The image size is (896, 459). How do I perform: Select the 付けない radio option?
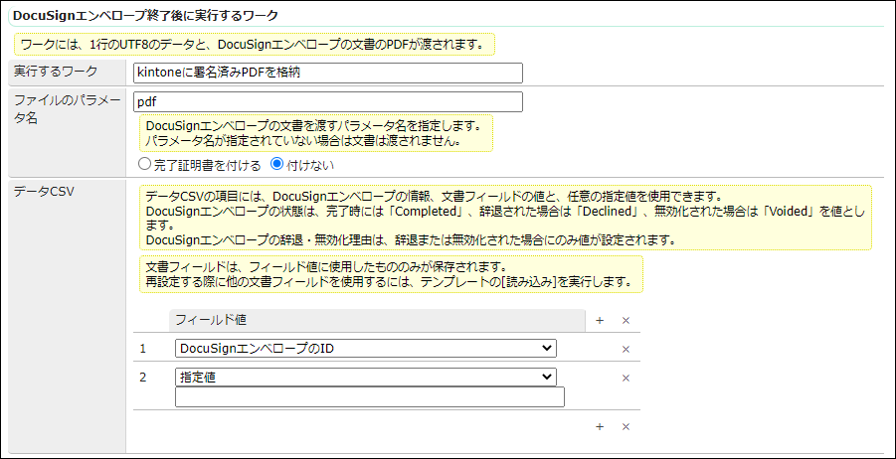276,164
